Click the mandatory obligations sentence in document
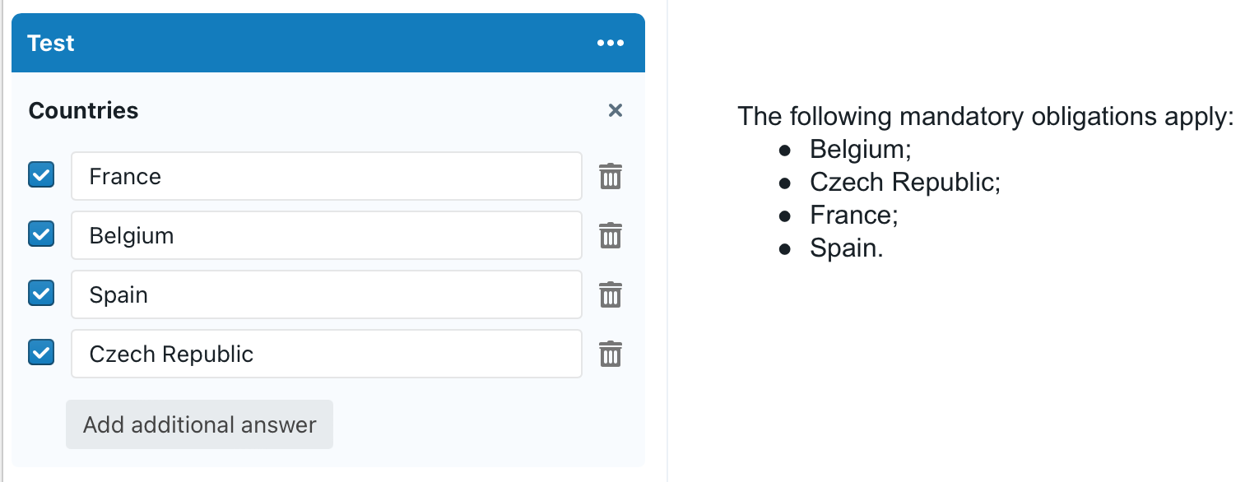The height and width of the screenshot is (482, 1259). (985, 116)
